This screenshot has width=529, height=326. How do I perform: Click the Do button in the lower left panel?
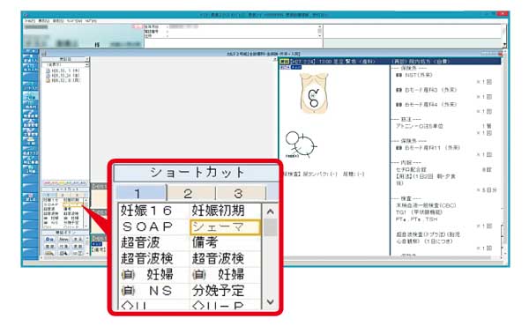pos(49,240)
